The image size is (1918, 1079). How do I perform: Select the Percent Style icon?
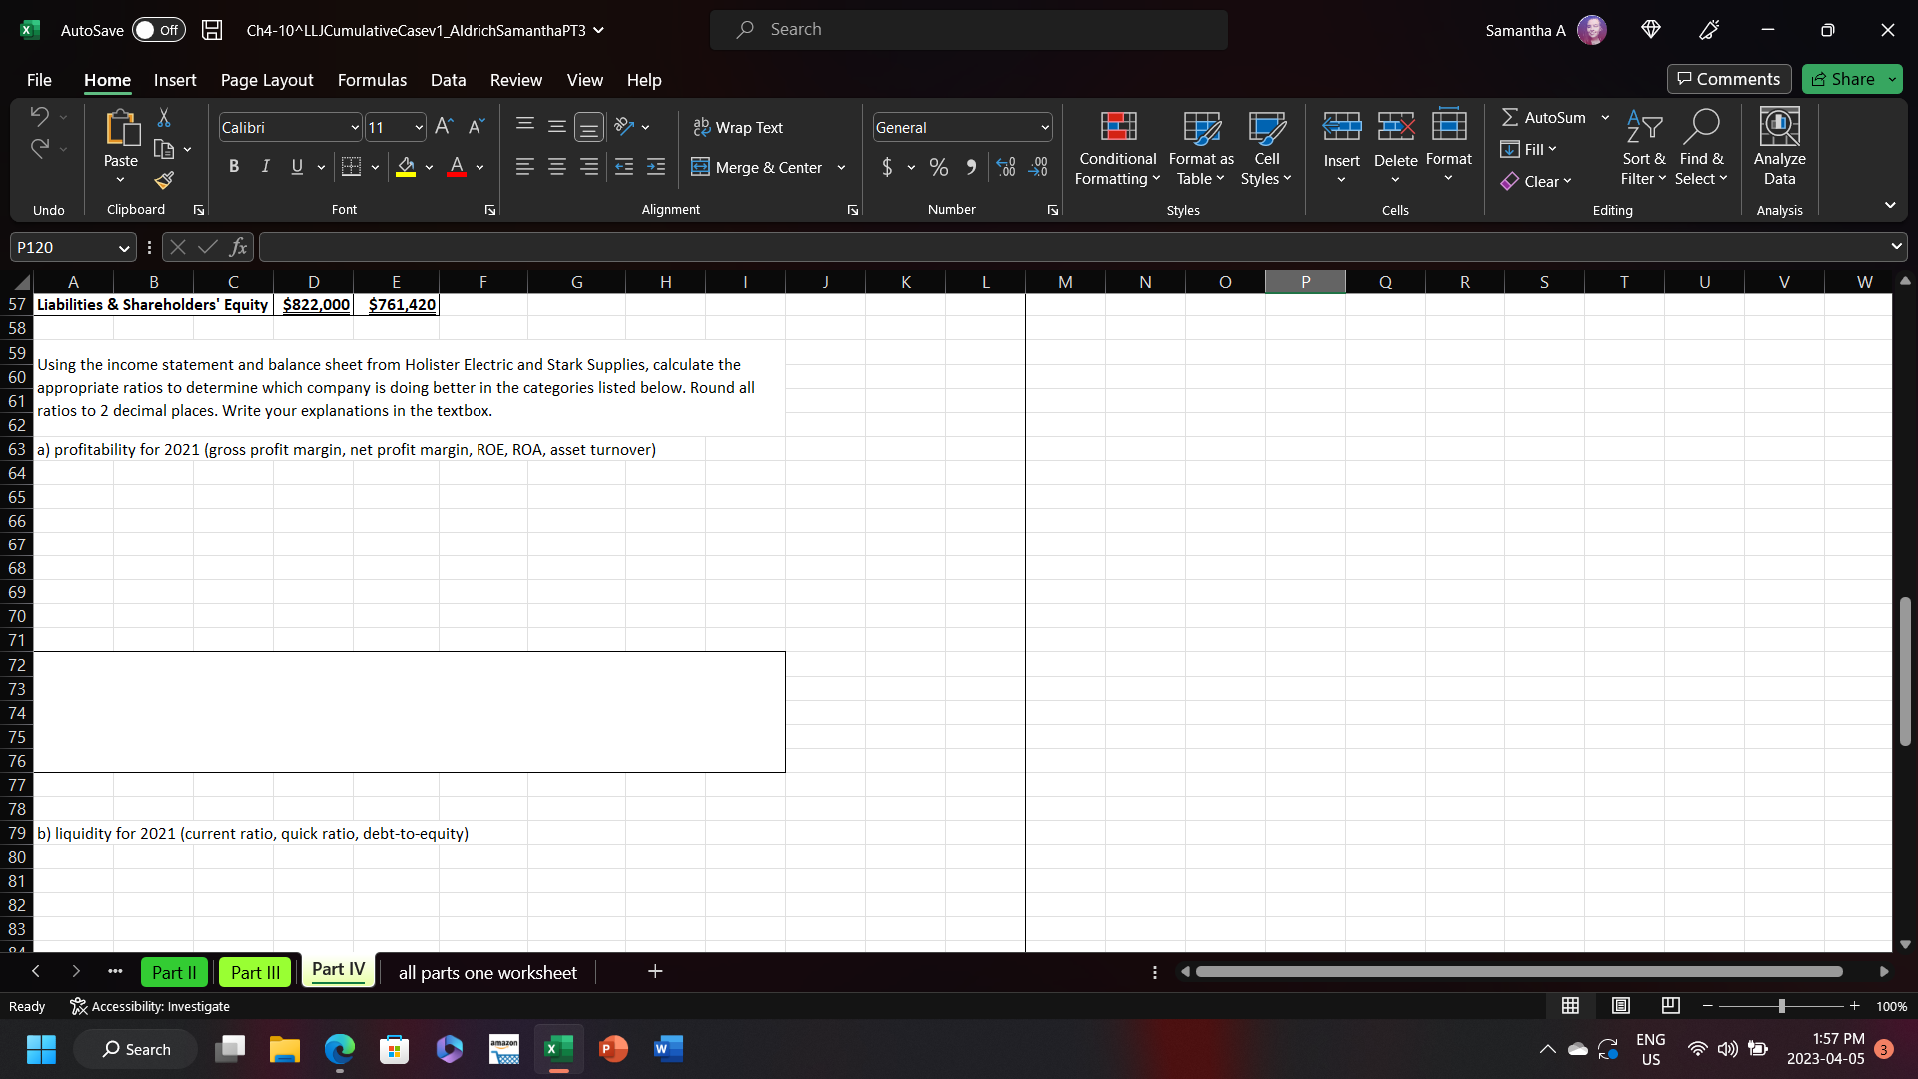pyautogui.click(x=937, y=167)
